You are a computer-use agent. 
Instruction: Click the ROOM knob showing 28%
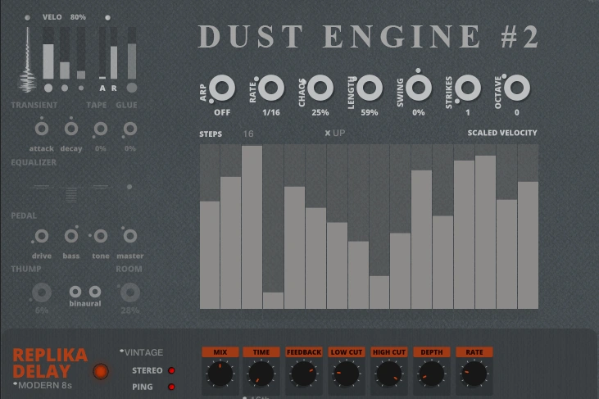point(130,292)
